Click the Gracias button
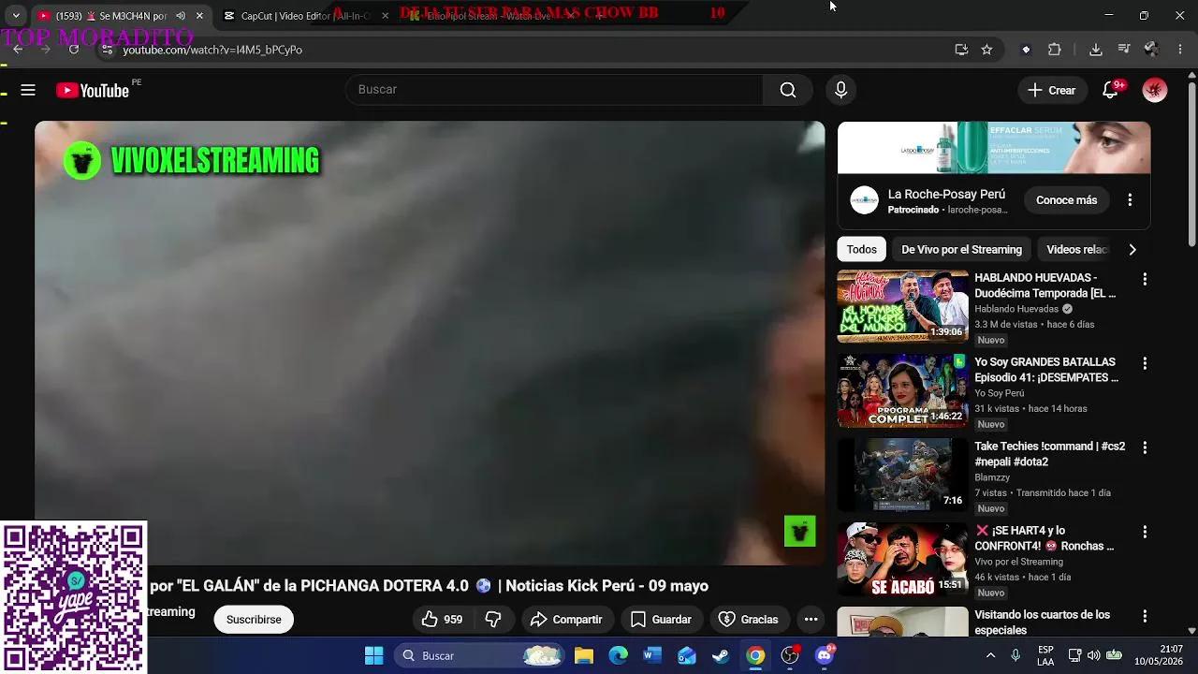This screenshot has width=1198, height=674. (x=748, y=619)
